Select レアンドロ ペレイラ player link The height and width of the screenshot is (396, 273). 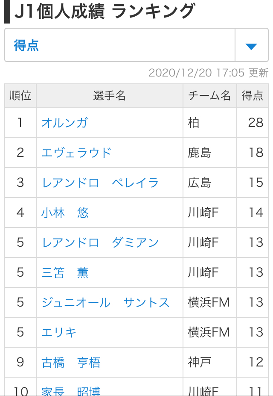click(x=100, y=183)
